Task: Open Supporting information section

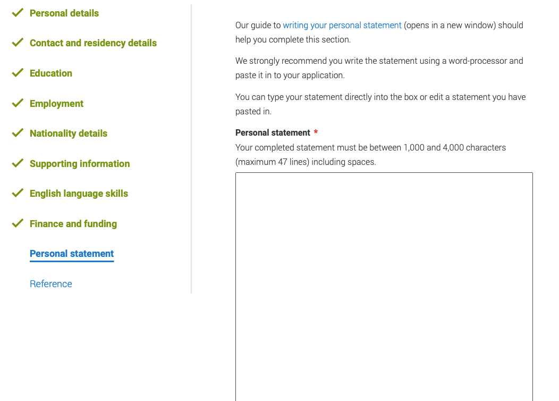Action: click(80, 163)
